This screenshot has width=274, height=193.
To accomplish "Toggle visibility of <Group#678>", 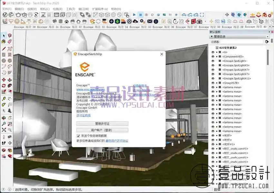I will [x=213, y=83].
